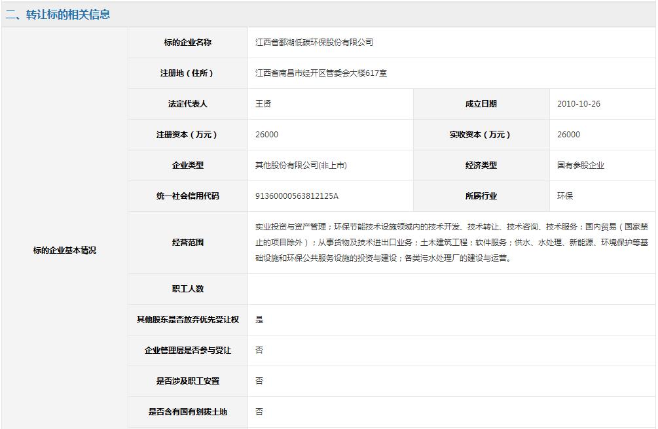Click the 实收资本 value 26000
Screen dimensions: 658x429
pos(568,135)
